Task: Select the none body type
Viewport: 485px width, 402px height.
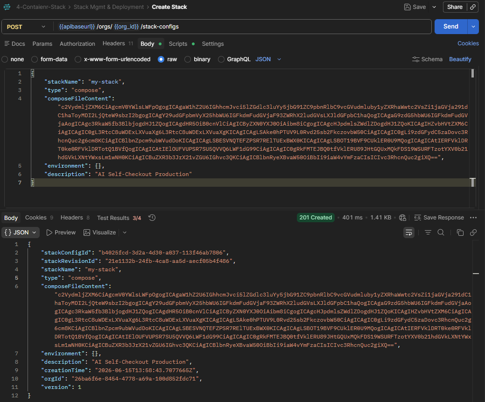Action: tap(5, 59)
